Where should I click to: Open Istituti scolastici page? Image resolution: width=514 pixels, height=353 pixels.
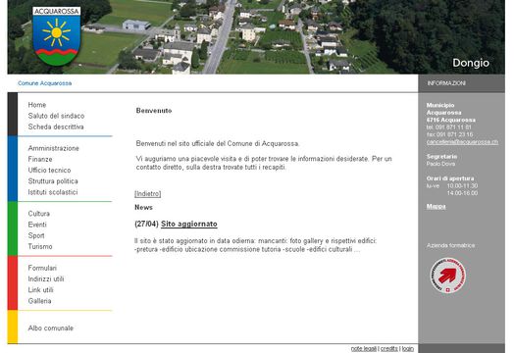click(x=53, y=192)
